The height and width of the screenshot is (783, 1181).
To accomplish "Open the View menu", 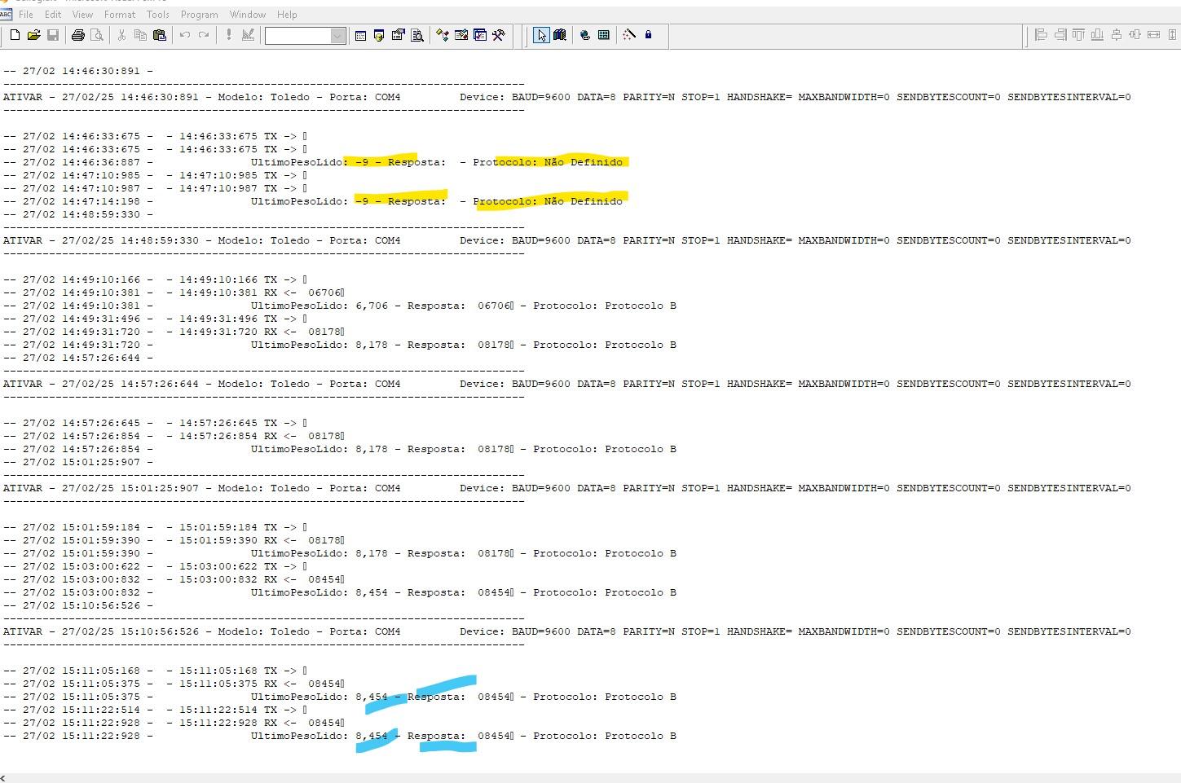I will click(x=82, y=15).
